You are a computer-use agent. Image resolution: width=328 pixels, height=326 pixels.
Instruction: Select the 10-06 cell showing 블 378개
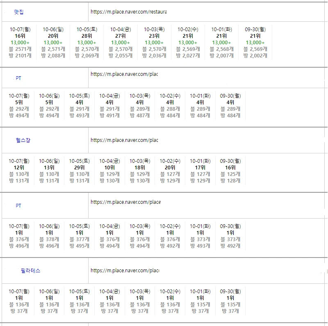click(x=49, y=236)
